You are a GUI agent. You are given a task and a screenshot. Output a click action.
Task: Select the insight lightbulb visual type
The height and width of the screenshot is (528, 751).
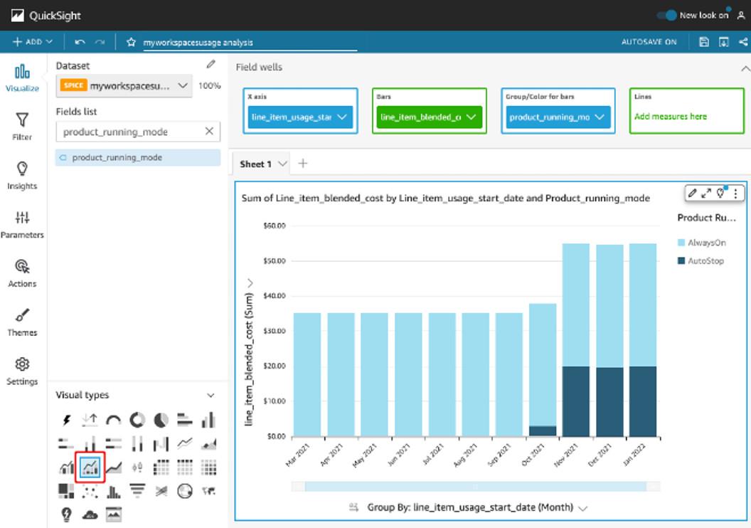click(x=66, y=515)
